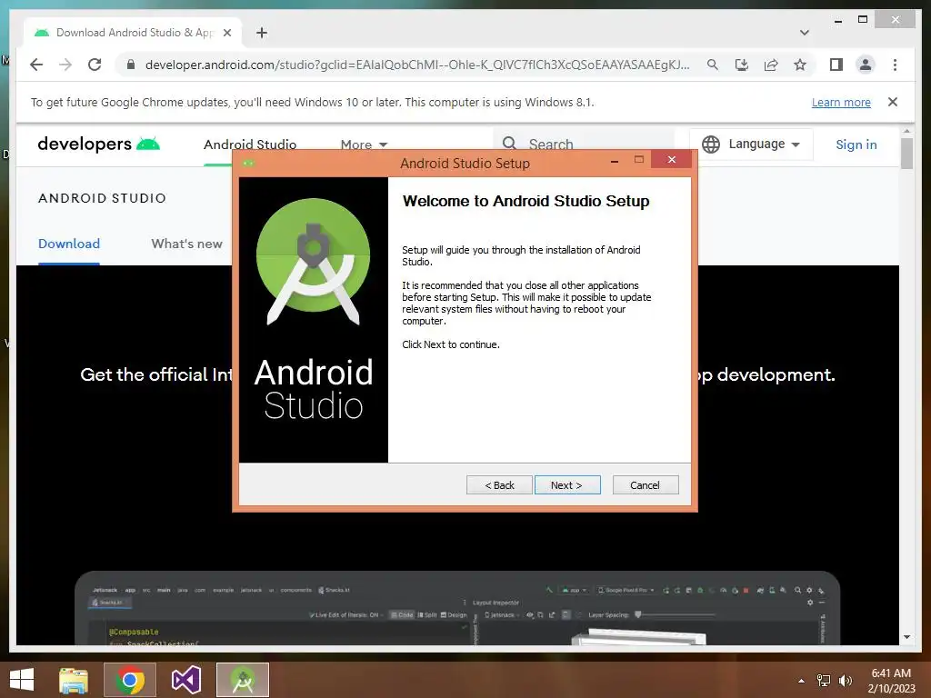
Task: Click the page vertical scrollbar thumb
Action: (x=906, y=154)
